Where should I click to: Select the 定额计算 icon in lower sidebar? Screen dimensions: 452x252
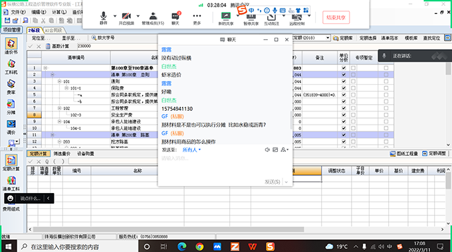coord(11,163)
